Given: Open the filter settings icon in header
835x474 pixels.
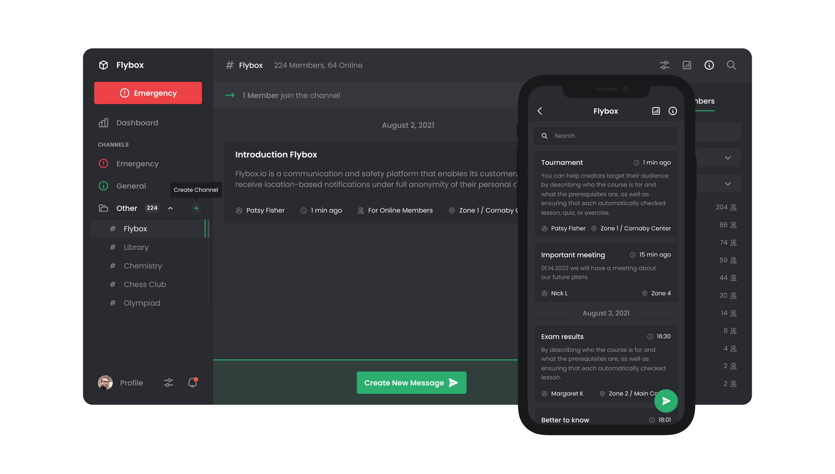Looking at the screenshot, I should (664, 65).
